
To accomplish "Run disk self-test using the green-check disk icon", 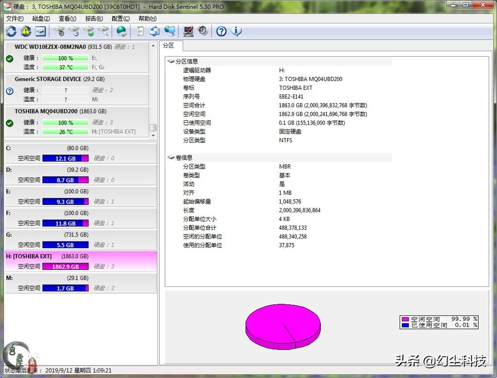I will tap(90, 31).
